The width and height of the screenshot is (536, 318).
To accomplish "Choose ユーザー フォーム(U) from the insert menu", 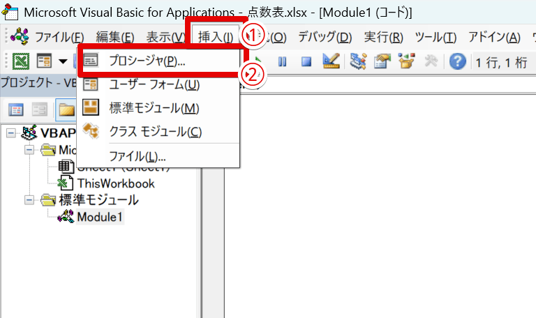I will (x=158, y=84).
